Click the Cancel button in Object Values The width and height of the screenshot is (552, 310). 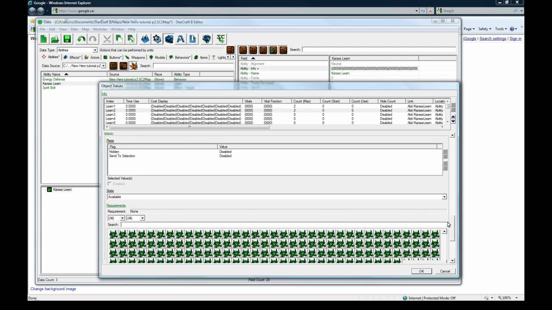pos(445,271)
